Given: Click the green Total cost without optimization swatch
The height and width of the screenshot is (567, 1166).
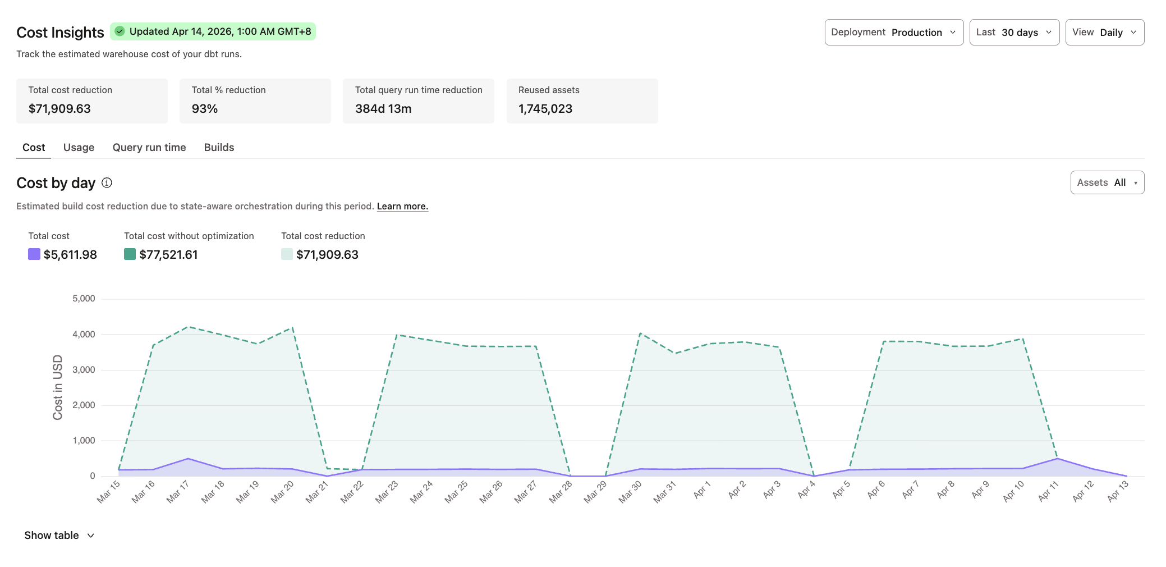Looking at the screenshot, I should [x=130, y=254].
